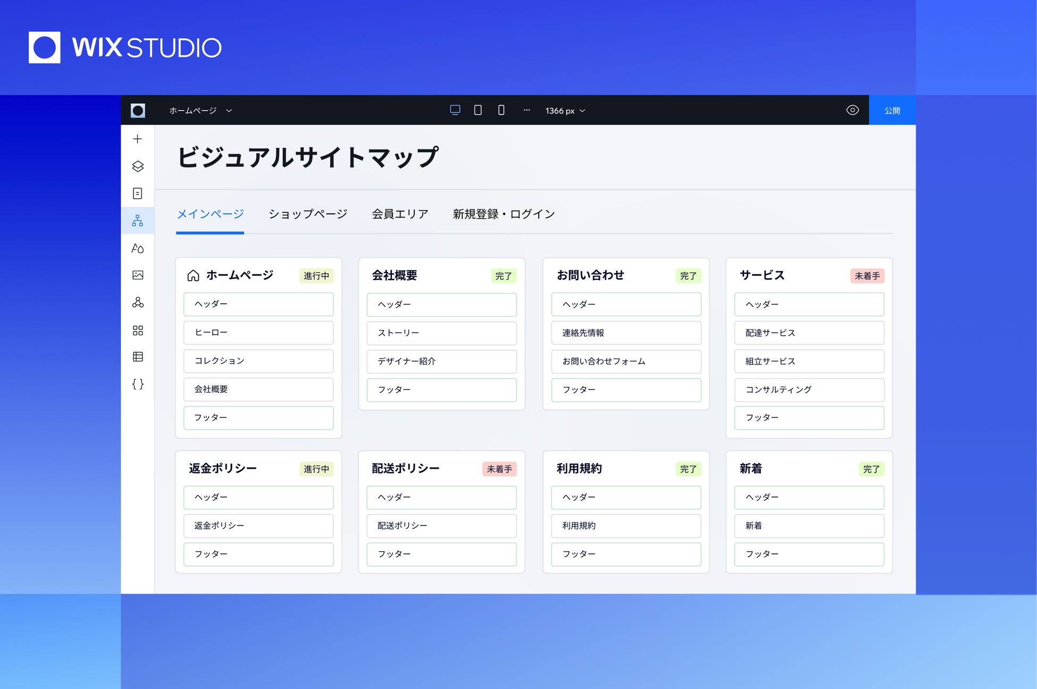
Task: Open the Media image icon
Action: tap(137, 275)
